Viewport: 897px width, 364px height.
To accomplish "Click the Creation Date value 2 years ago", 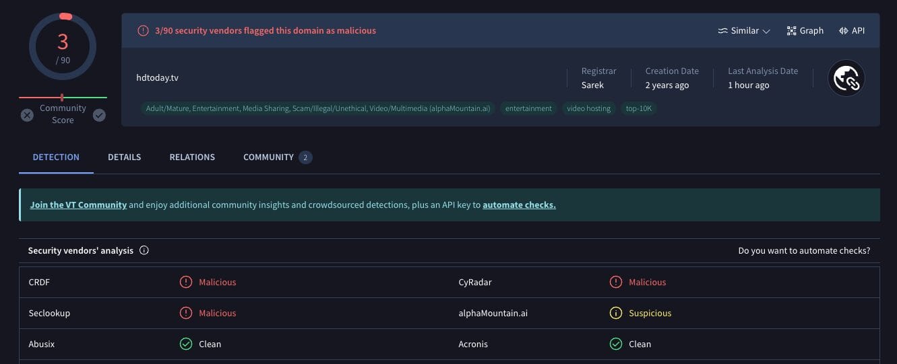I will (667, 85).
